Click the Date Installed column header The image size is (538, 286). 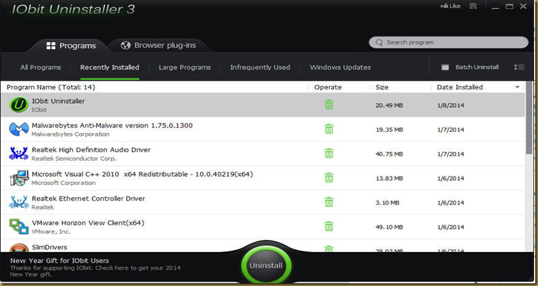click(x=459, y=87)
